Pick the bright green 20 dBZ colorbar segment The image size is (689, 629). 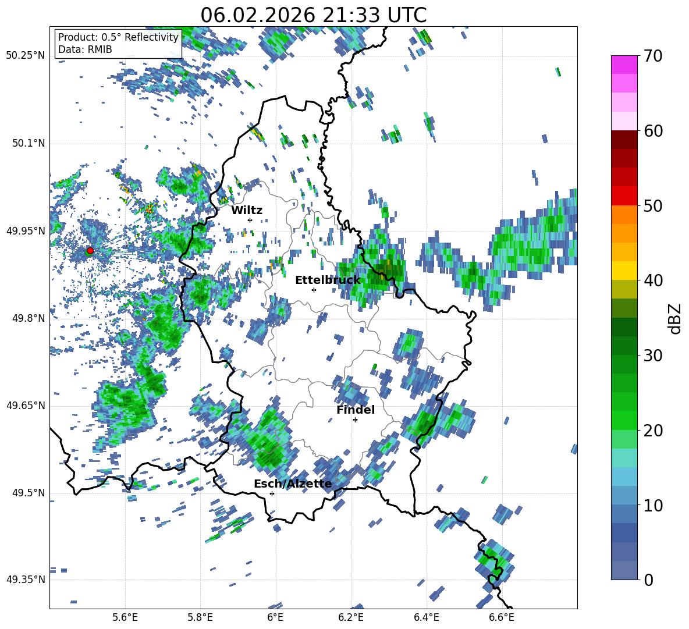(x=624, y=420)
